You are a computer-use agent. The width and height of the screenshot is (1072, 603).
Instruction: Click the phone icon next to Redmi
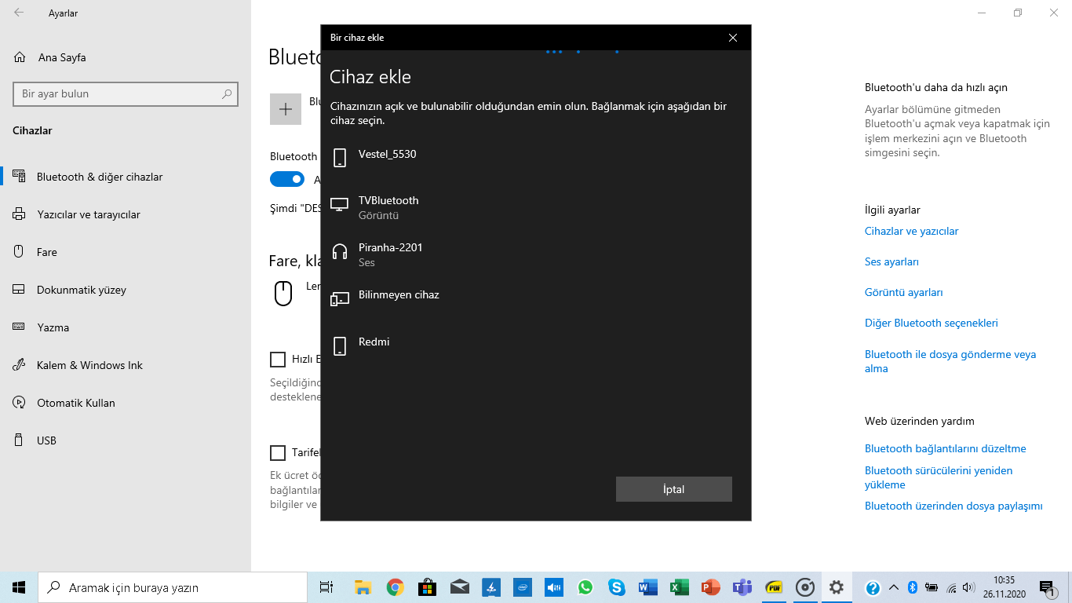tap(340, 346)
